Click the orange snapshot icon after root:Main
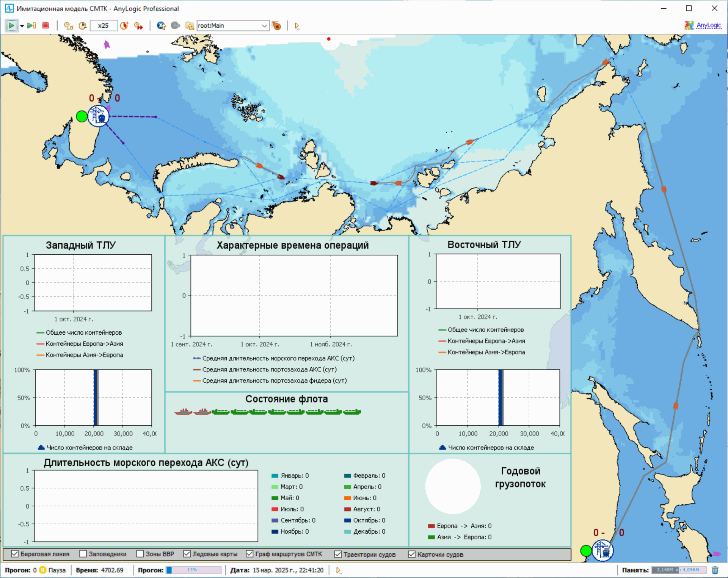This screenshot has width=728, height=578. [x=277, y=25]
